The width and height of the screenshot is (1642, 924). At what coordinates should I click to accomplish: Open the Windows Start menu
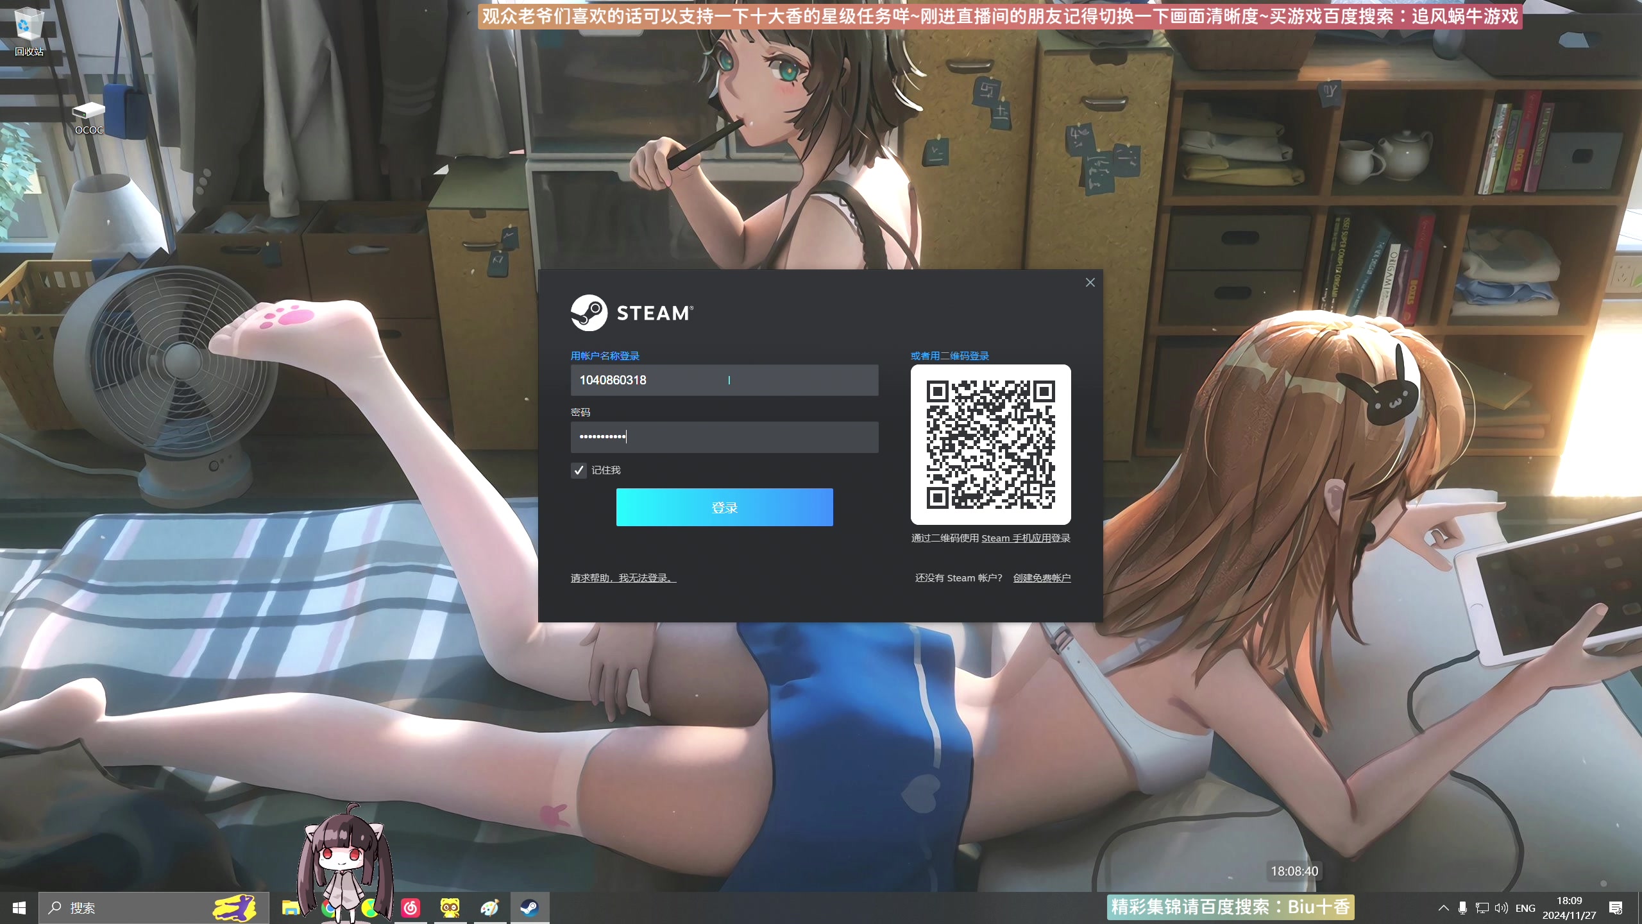pos(19,907)
